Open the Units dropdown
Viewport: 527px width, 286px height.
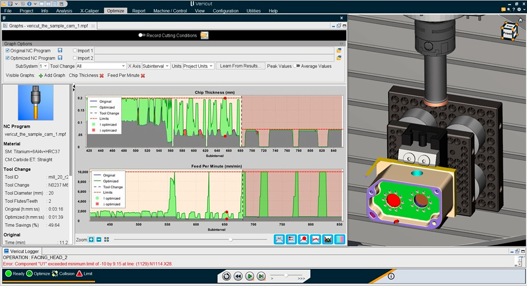click(199, 66)
